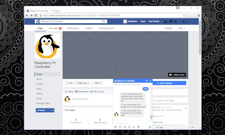The width and height of the screenshot is (225, 135).
Task: Open the Chrome hamburger menu
Action: coord(199,15)
